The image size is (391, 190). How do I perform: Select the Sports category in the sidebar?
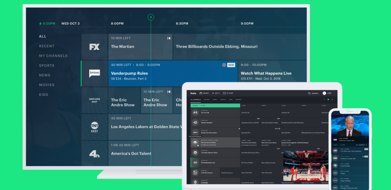point(47,65)
